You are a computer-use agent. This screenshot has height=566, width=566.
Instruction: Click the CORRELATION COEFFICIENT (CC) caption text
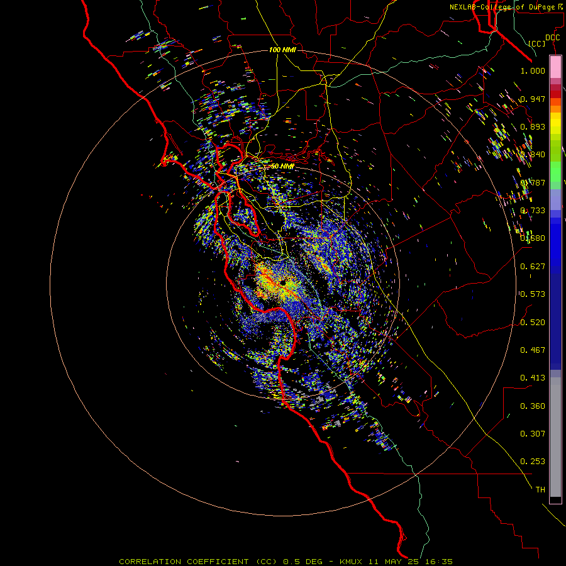[x=198, y=562]
